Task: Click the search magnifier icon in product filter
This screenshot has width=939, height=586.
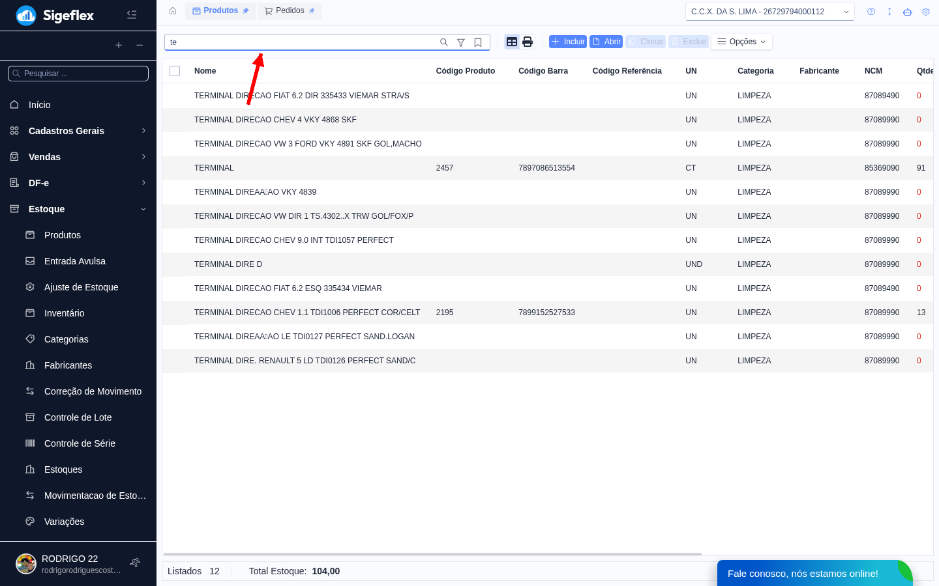Action: (444, 42)
